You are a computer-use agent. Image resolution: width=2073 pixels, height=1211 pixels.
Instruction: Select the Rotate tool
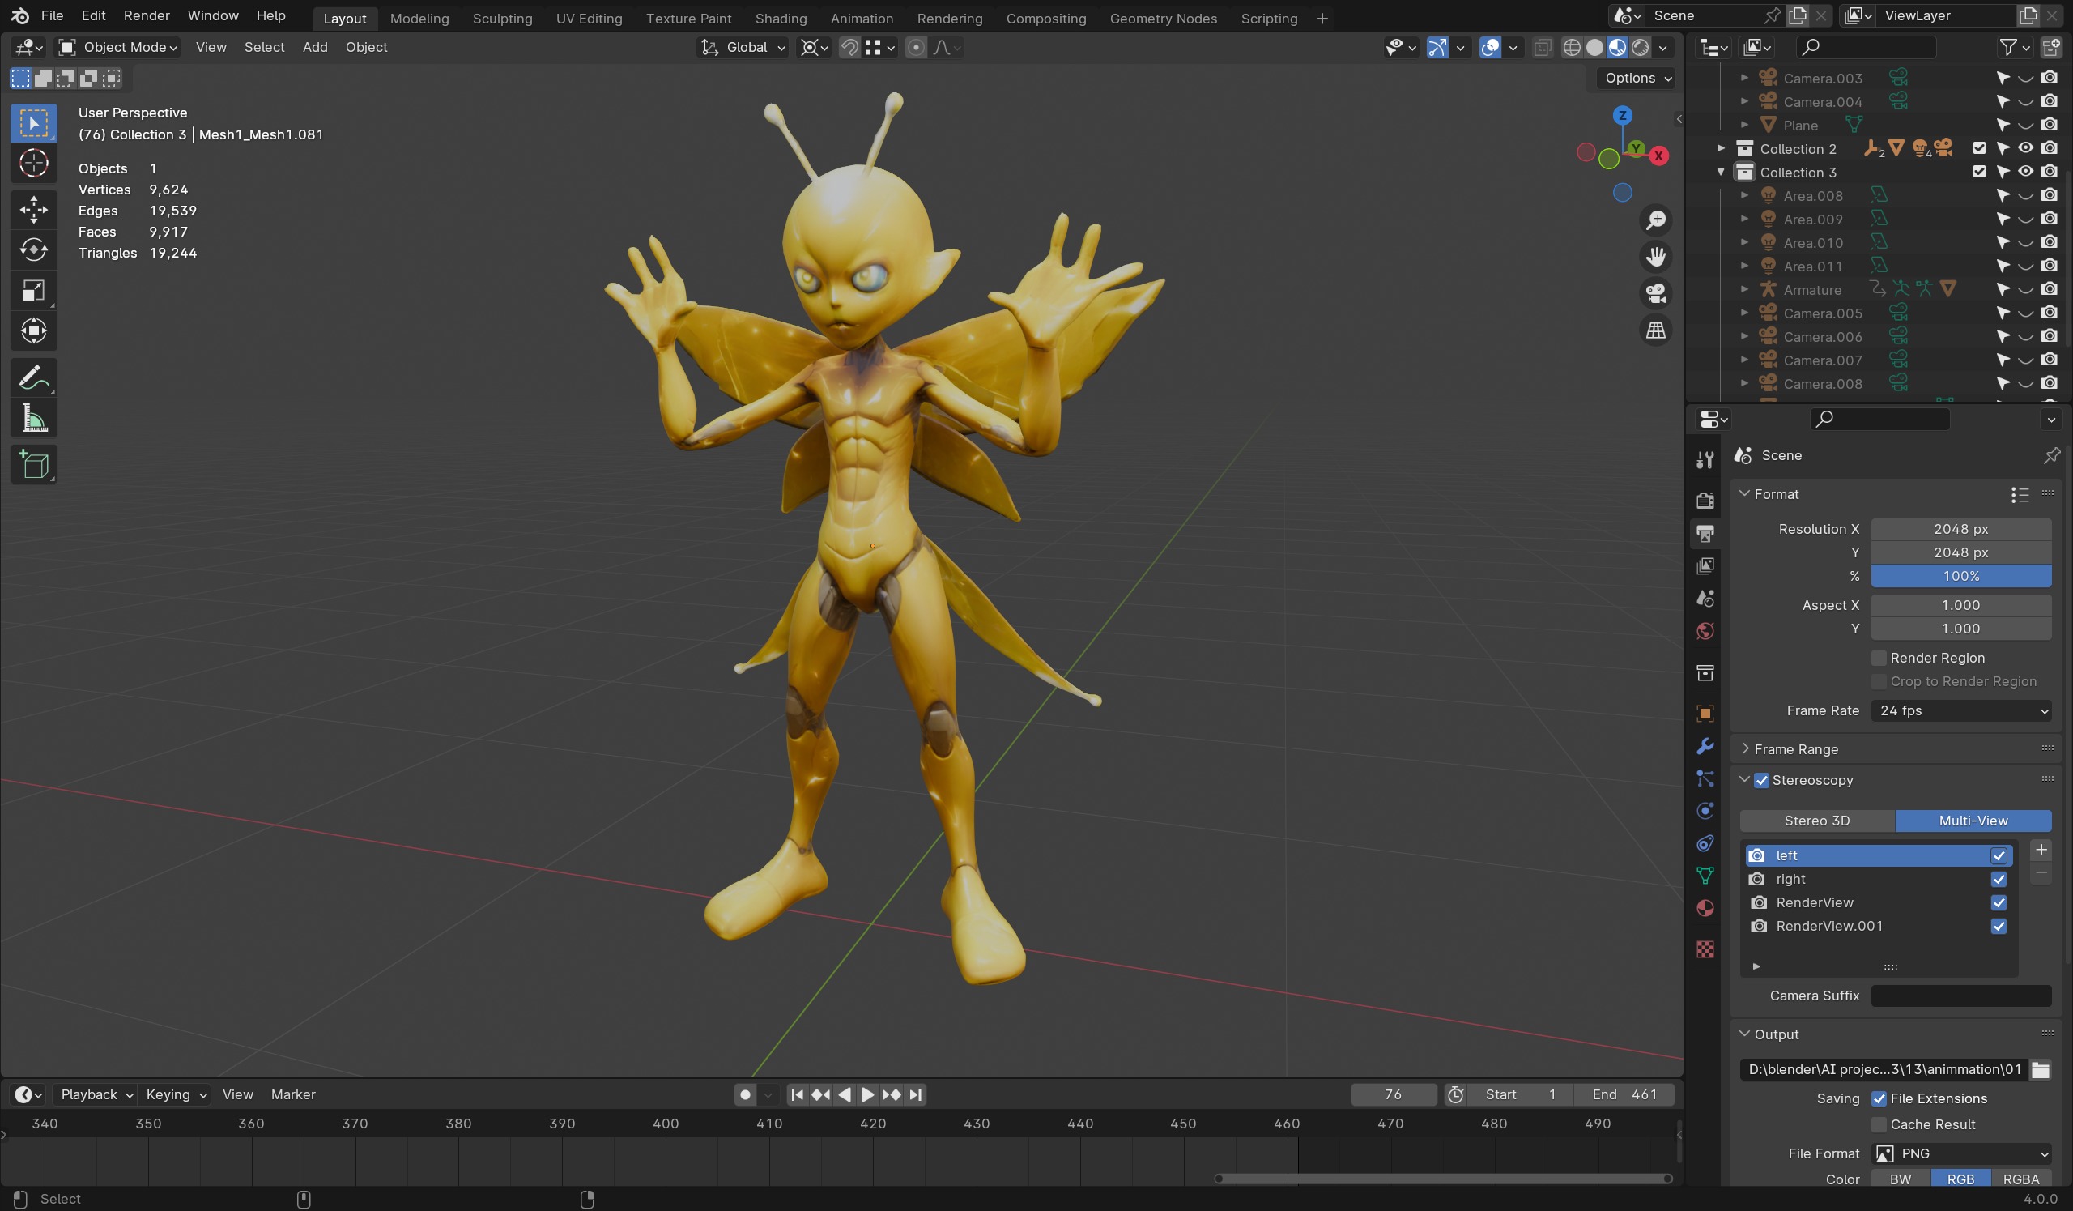[x=34, y=249]
